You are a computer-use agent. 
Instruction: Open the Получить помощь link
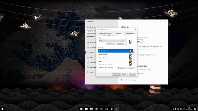point(130,80)
